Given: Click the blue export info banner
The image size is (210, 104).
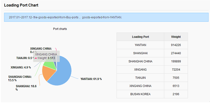Looking at the screenshot, I should pos(106,17).
